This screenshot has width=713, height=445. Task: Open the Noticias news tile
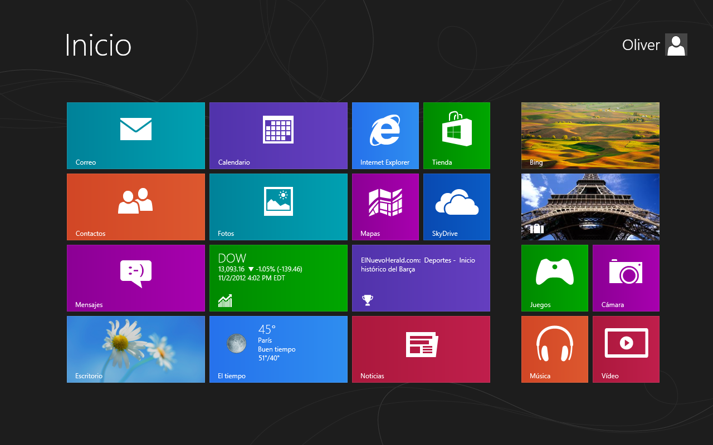pos(421,349)
